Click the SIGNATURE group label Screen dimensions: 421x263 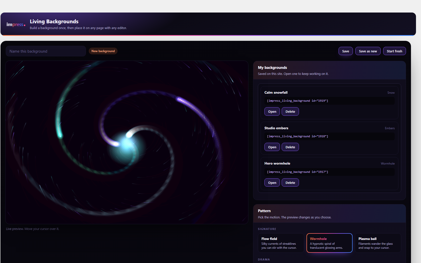pyautogui.click(x=267, y=229)
